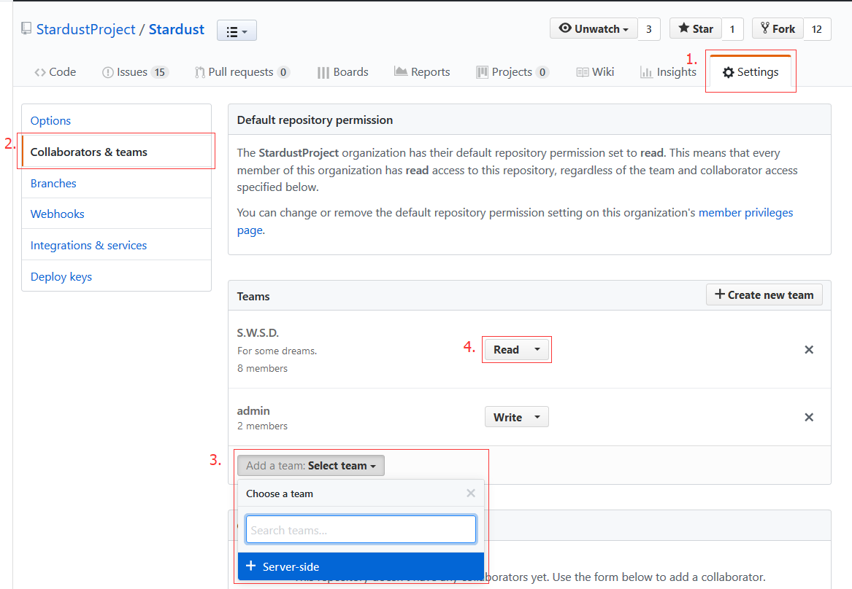Expand the Unwatch dropdown
The height and width of the screenshot is (589, 852).
coord(594,29)
